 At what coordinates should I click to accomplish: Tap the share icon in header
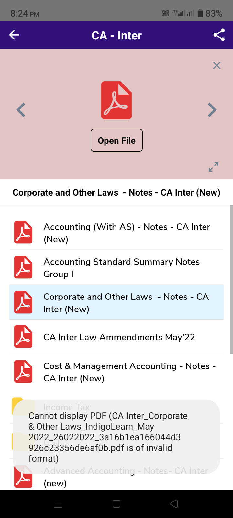[x=219, y=35]
